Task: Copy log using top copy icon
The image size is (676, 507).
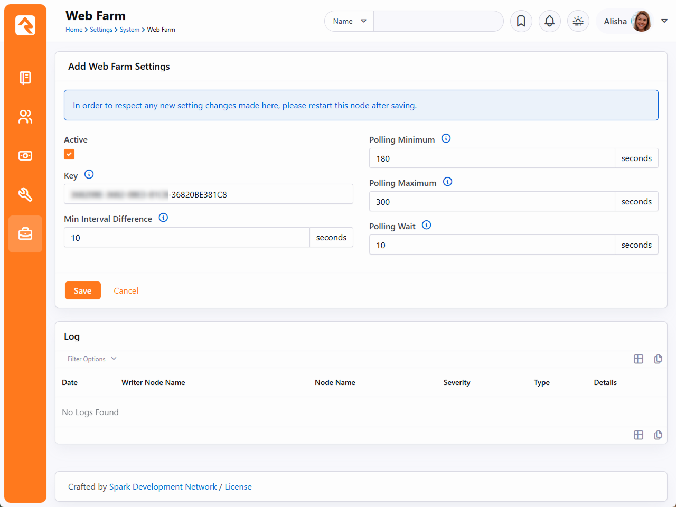Action: [658, 359]
